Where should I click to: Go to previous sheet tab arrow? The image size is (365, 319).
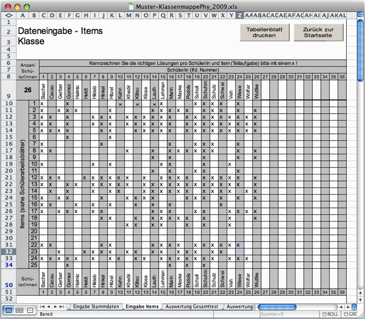[49, 307]
